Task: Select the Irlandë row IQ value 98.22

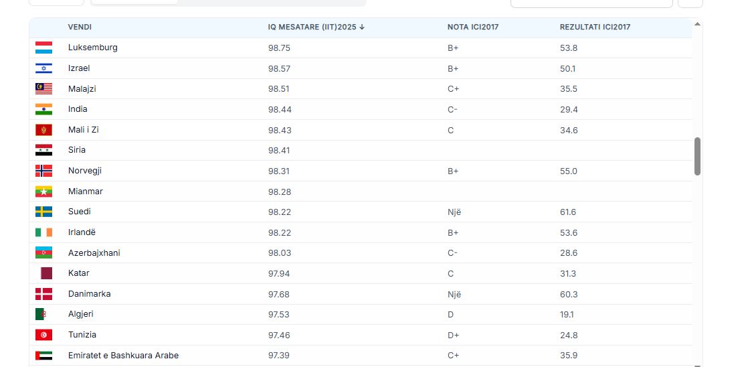Action: [x=279, y=232]
